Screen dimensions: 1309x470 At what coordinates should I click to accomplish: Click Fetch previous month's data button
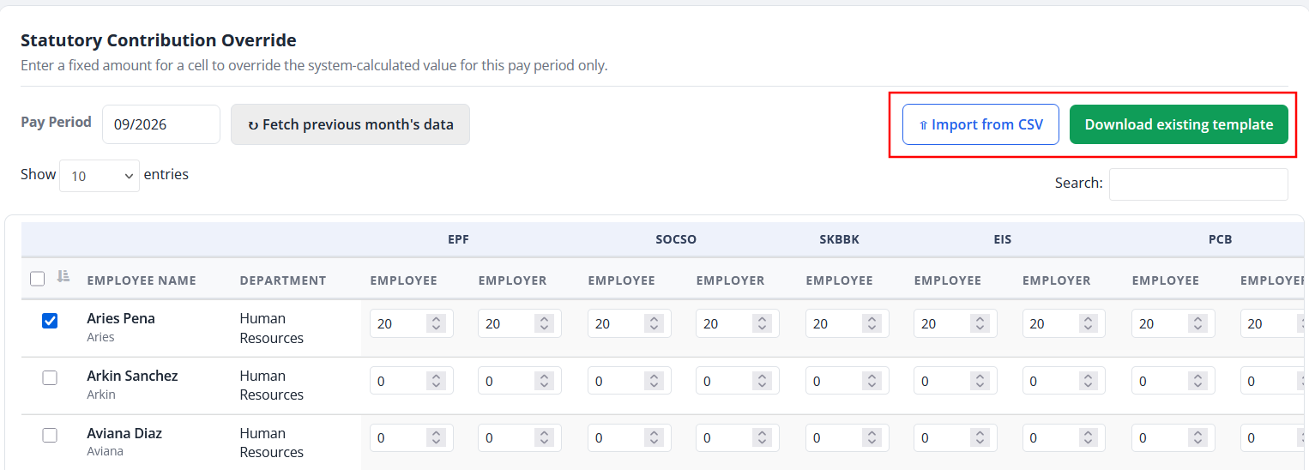(x=350, y=124)
